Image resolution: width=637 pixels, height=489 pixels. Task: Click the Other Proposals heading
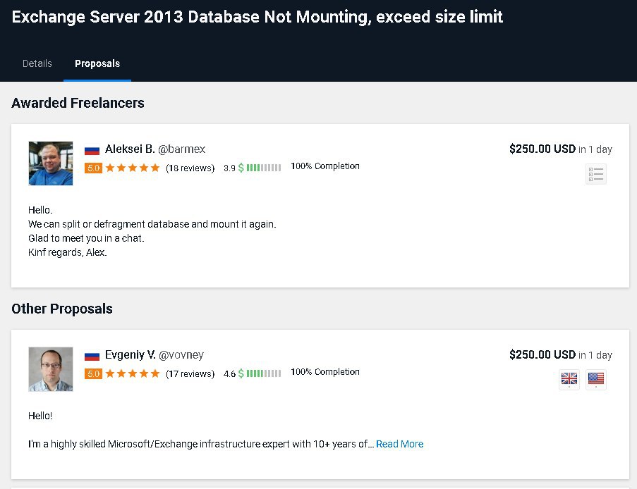click(x=62, y=309)
